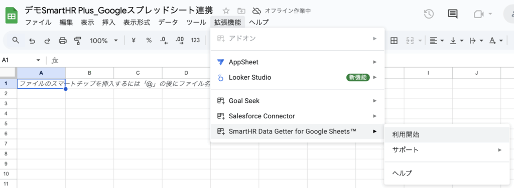514x188 pixels.
Task: Open the 100% zoom dropdown
Action: coord(104,41)
